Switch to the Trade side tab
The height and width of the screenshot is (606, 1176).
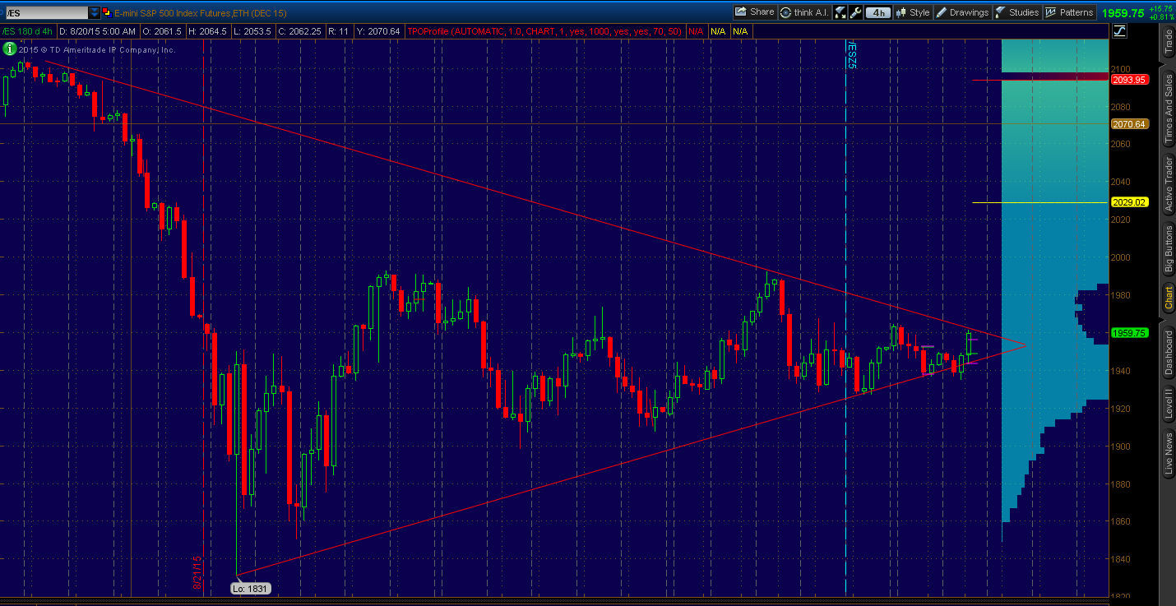(1168, 43)
